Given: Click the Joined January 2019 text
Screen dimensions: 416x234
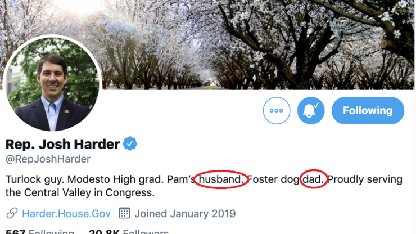Looking at the screenshot, I should (185, 213).
